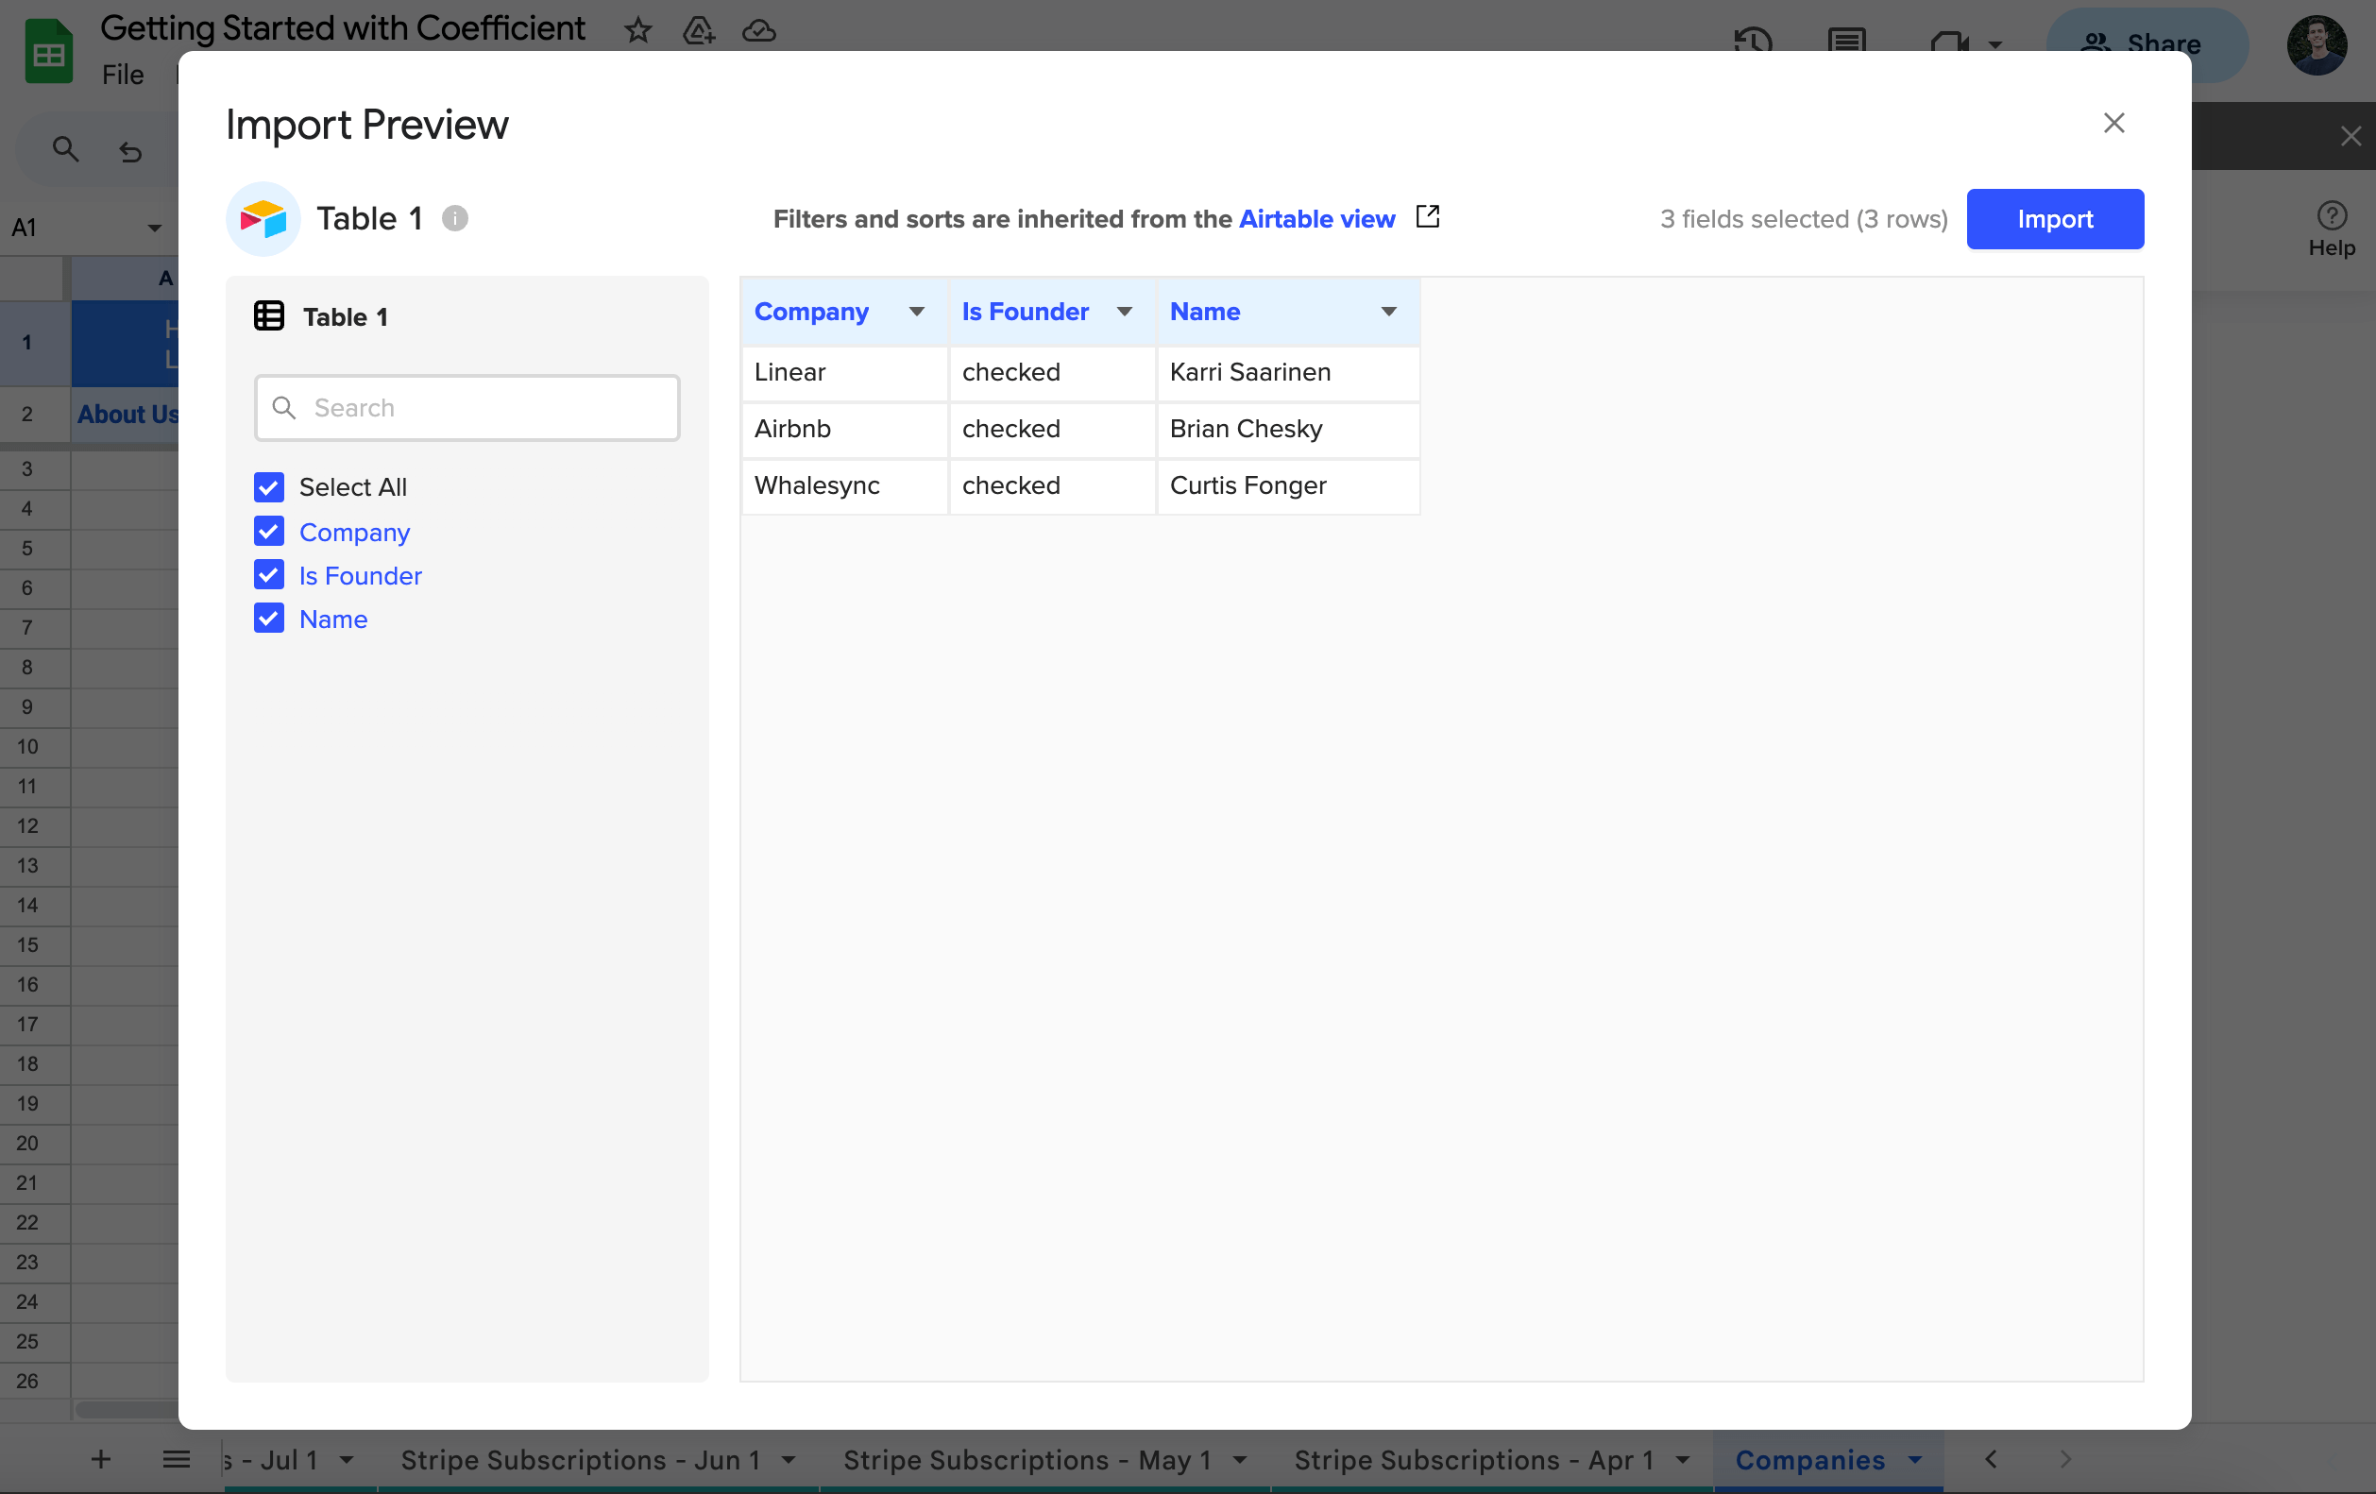Click the document title Getting Started with Coefficient

pos(343,28)
